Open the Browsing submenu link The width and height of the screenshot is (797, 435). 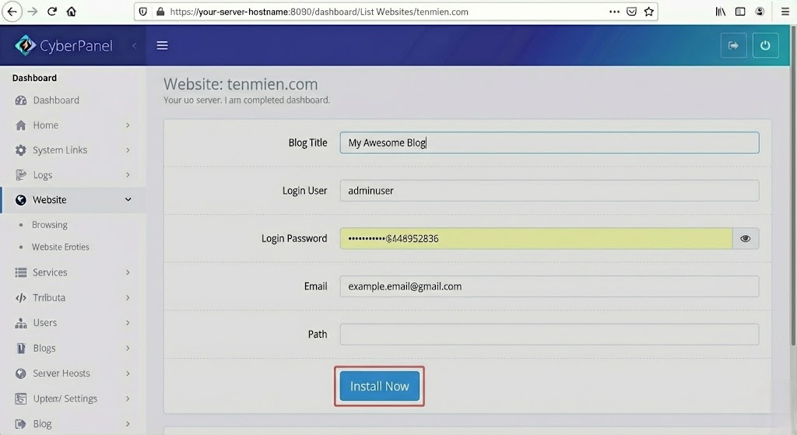(50, 225)
